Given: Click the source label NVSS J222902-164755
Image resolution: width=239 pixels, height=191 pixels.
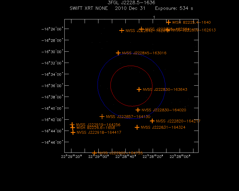Looking at the screenshot, I should pyautogui.click(x=121, y=153).
